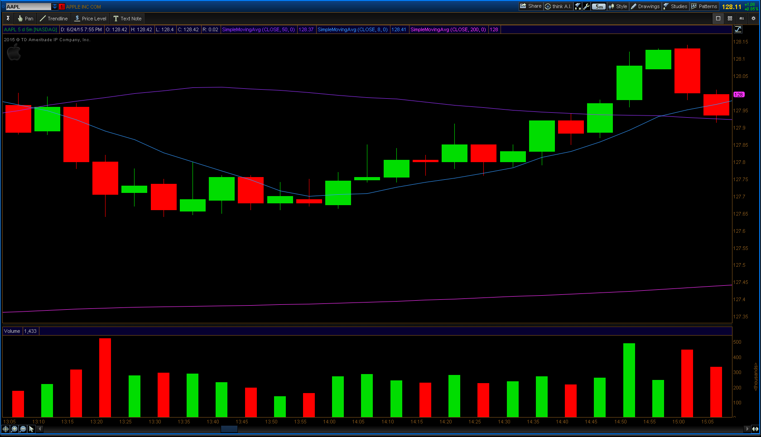Select the pointer arrow tool
Viewport: 761px width, 437px height.
(32, 429)
